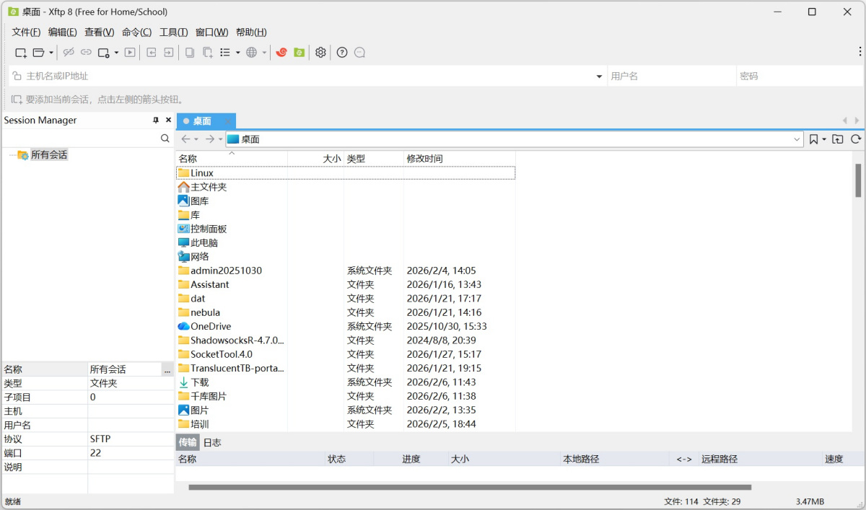Switch to the 日志 tab
Screen dimensions: 866x510
[x=211, y=442]
